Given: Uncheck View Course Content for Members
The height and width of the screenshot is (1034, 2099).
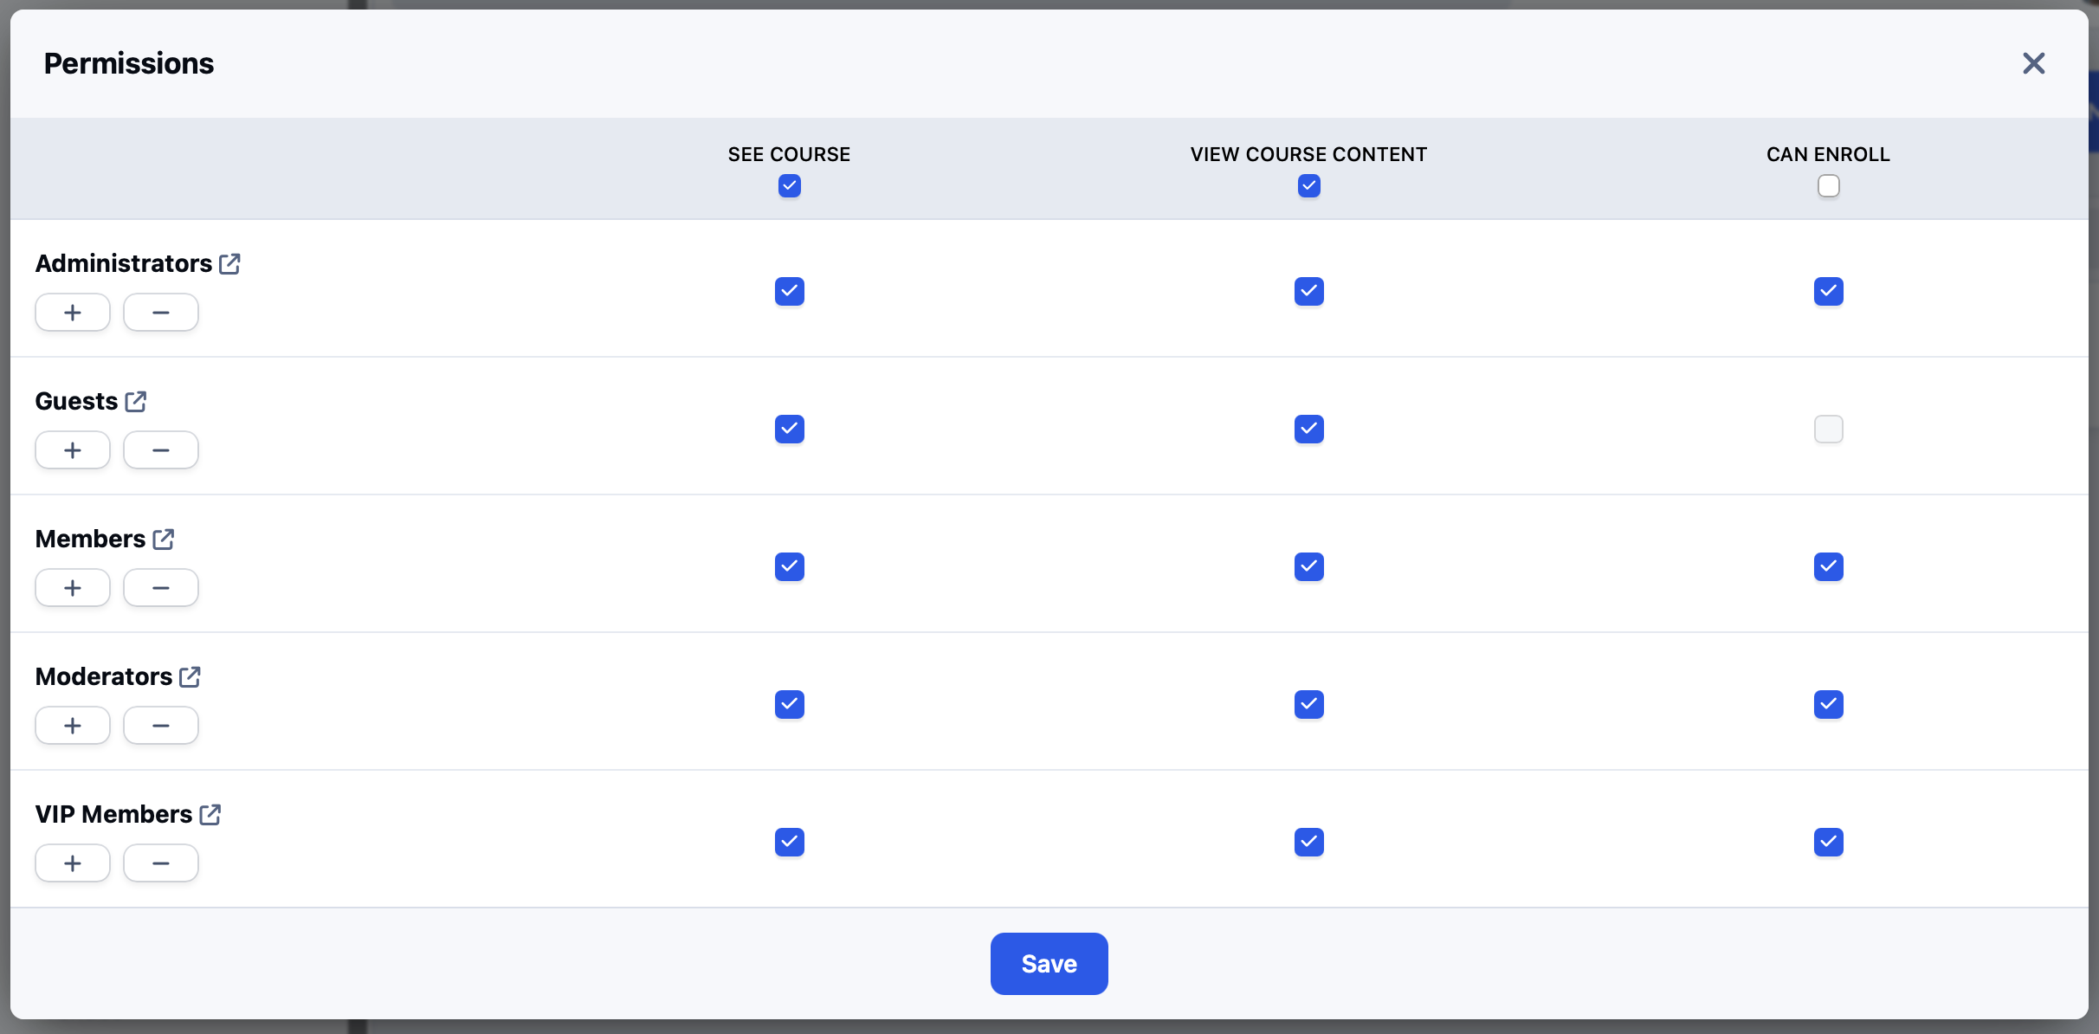Looking at the screenshot, I should pos(1309,567).
